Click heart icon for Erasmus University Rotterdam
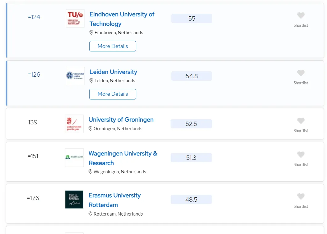 point(301,196)
